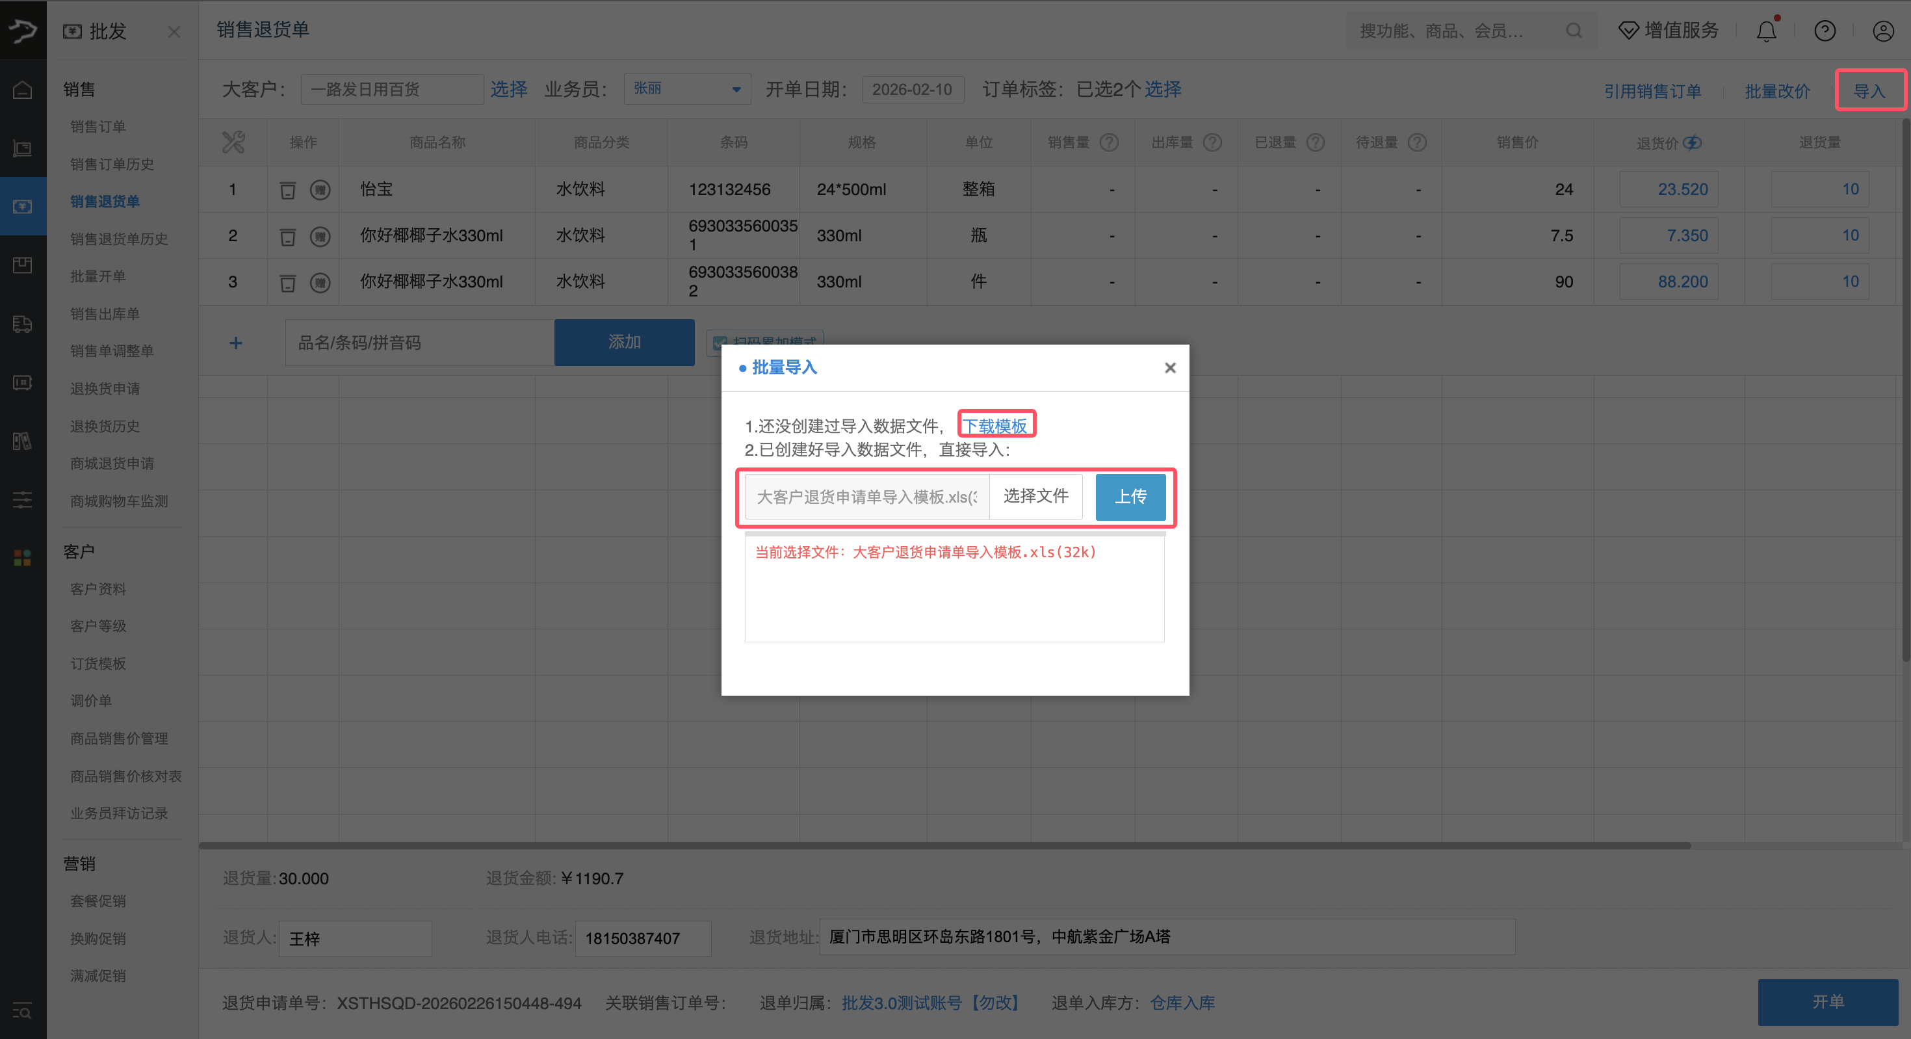1911x1039 pixels.
Task: Click the search magnifier icon
Action: tap(1574, 31)
